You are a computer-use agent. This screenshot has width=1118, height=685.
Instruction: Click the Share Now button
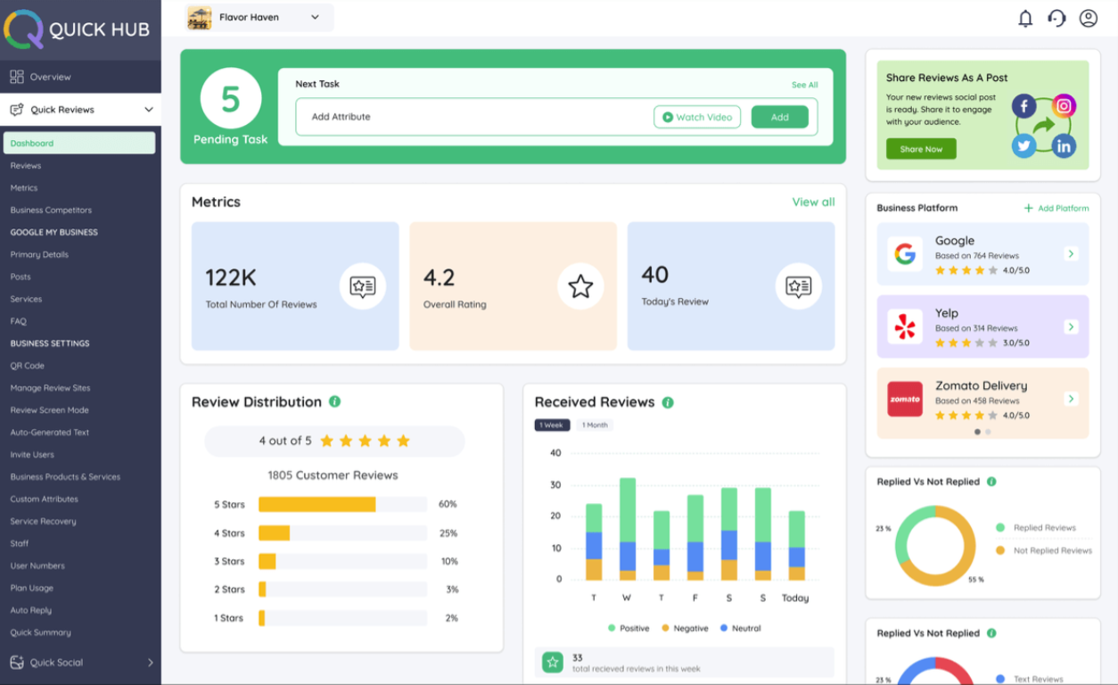point(920,148)
